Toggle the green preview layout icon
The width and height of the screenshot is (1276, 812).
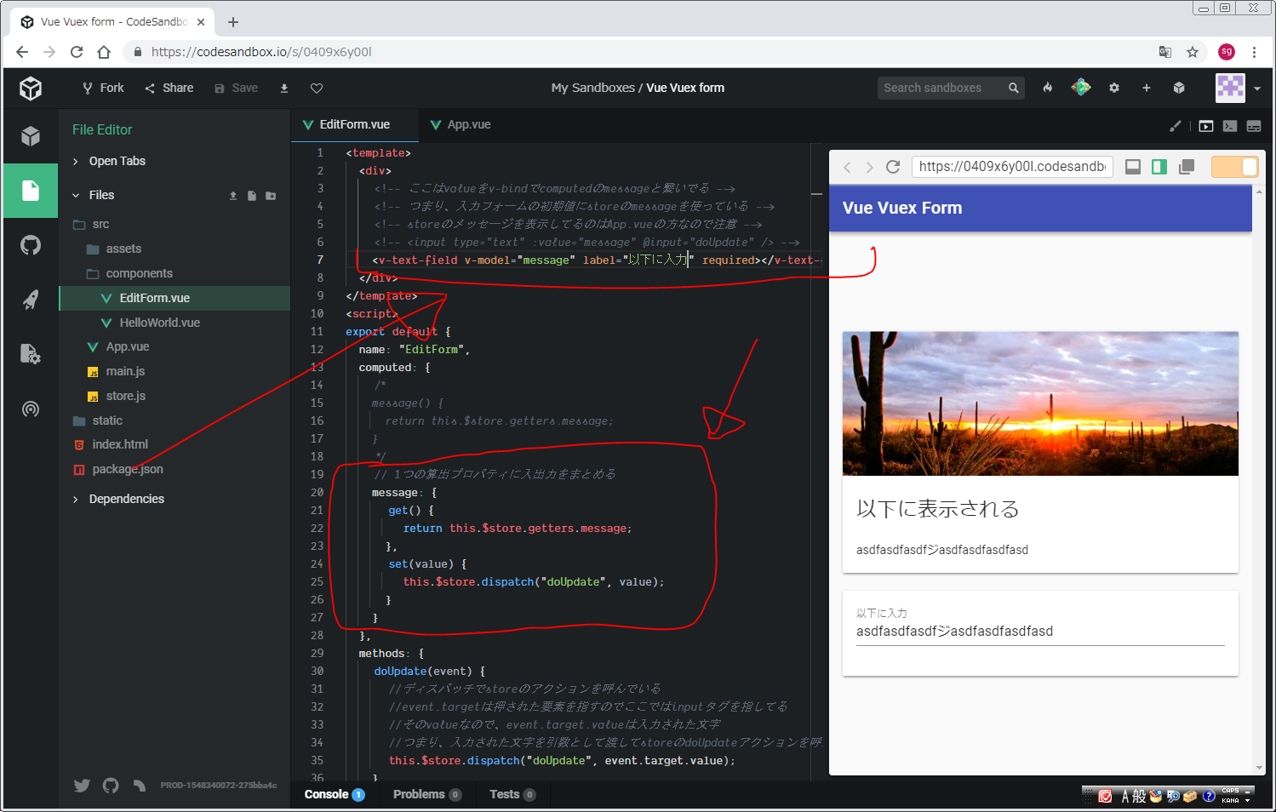point(1159,167)
